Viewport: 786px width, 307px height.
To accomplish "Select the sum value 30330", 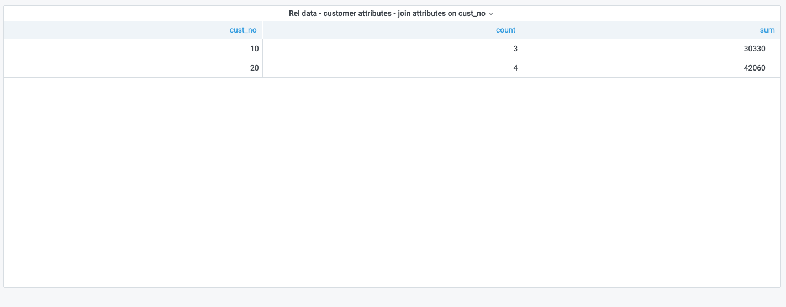I will [755, 49].
